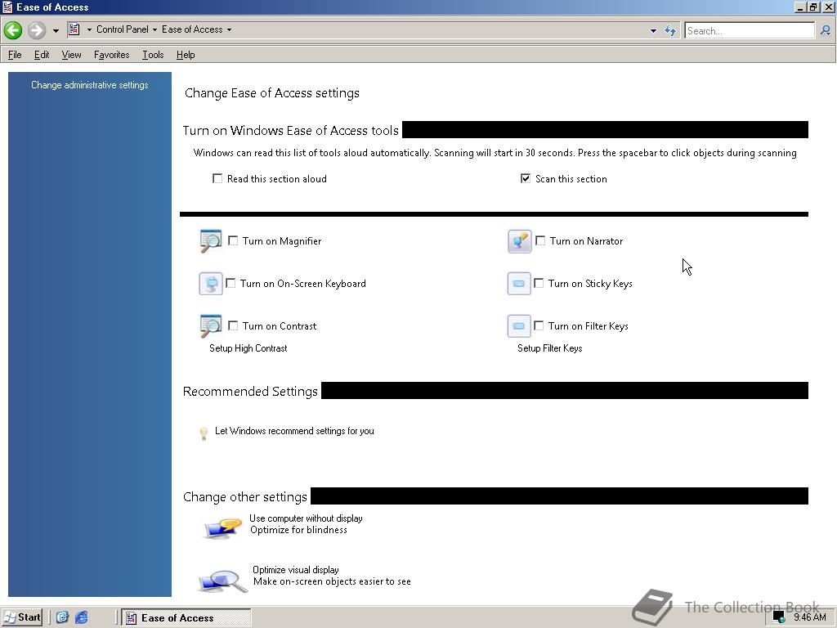Viewport: 837px width, 628px height.
Task: Open the Favorites menu
Action: [111, 55]
